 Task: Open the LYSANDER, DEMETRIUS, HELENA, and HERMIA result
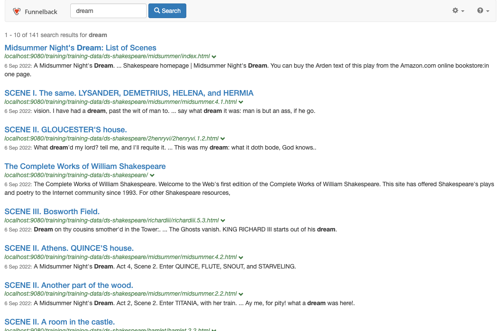pos(129,93)
